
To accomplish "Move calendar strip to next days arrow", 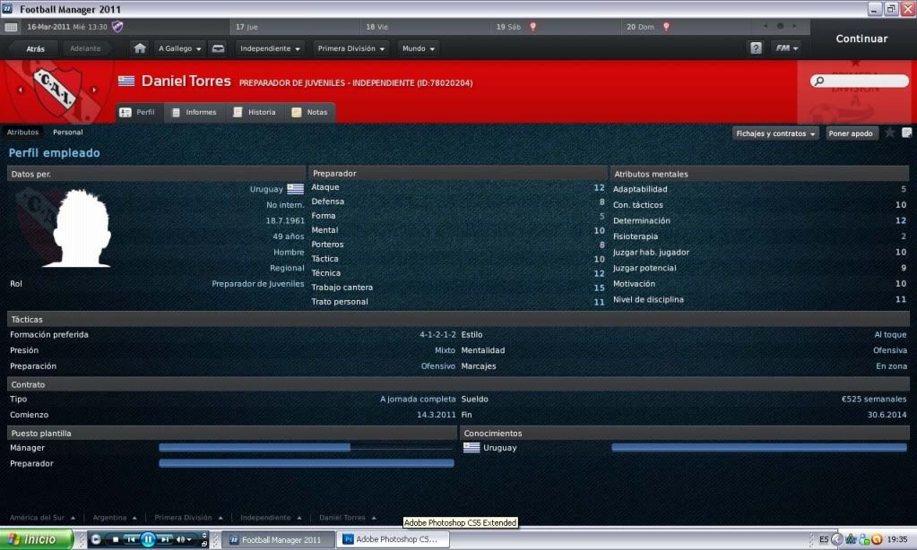I will click(x=794, y=26).
